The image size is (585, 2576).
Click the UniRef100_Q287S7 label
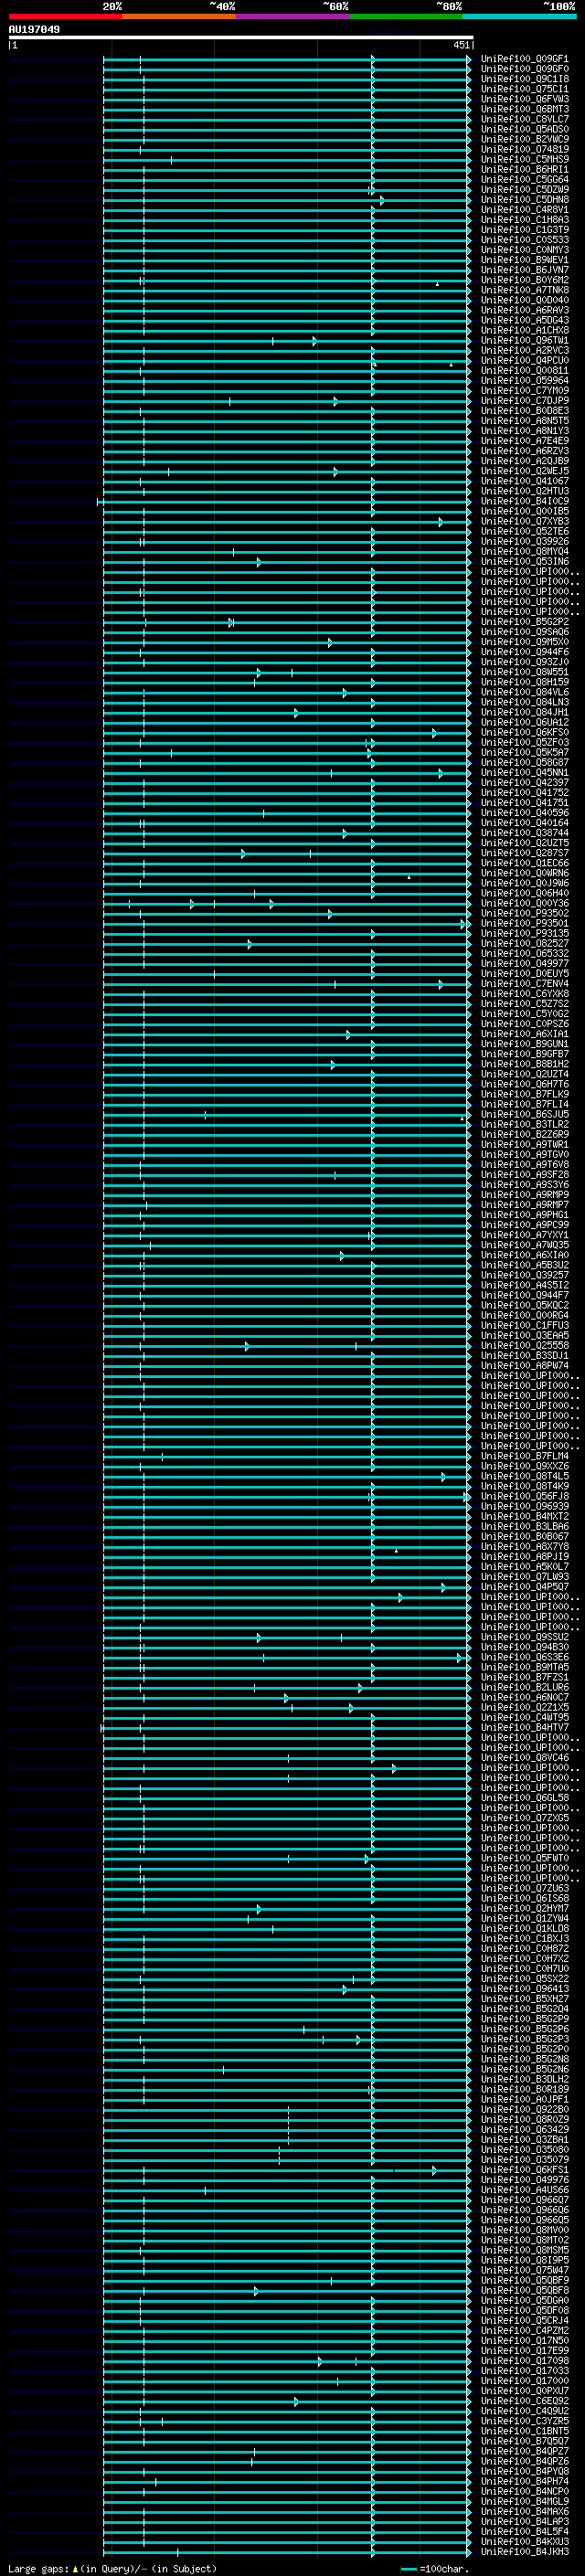click(525, 853)
